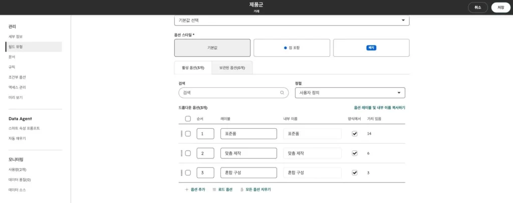Toggle the select-all checkbox in the table header
The image size is (513, 203).
point(188,119)
